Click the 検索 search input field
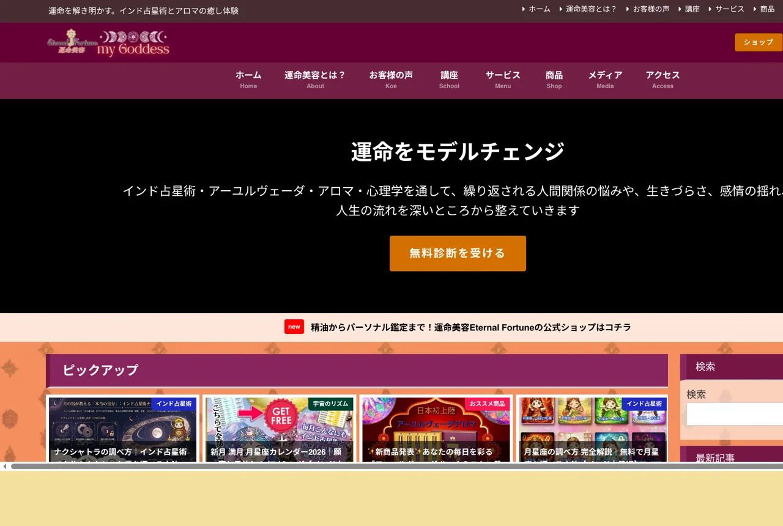This screenshot has width=783, height=526. 735,414
